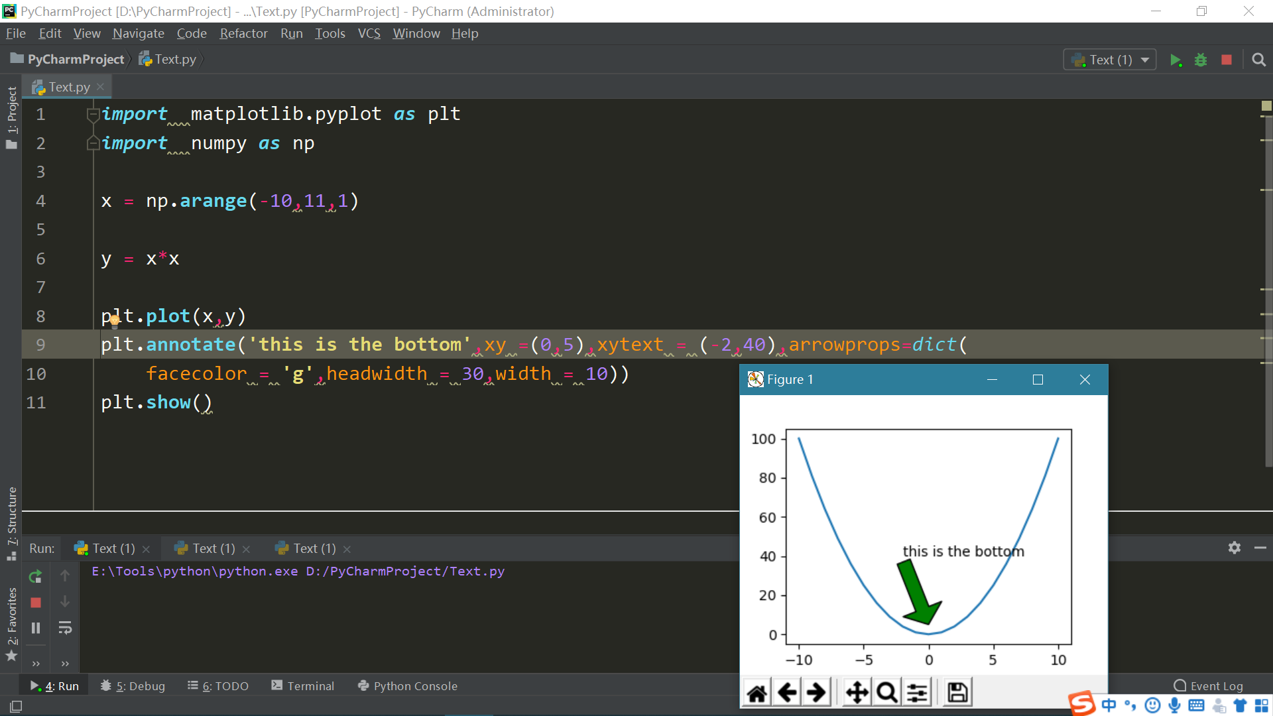Hide the Run tool window
This screenshot has height=716, width=1273.
point(1260,548)
